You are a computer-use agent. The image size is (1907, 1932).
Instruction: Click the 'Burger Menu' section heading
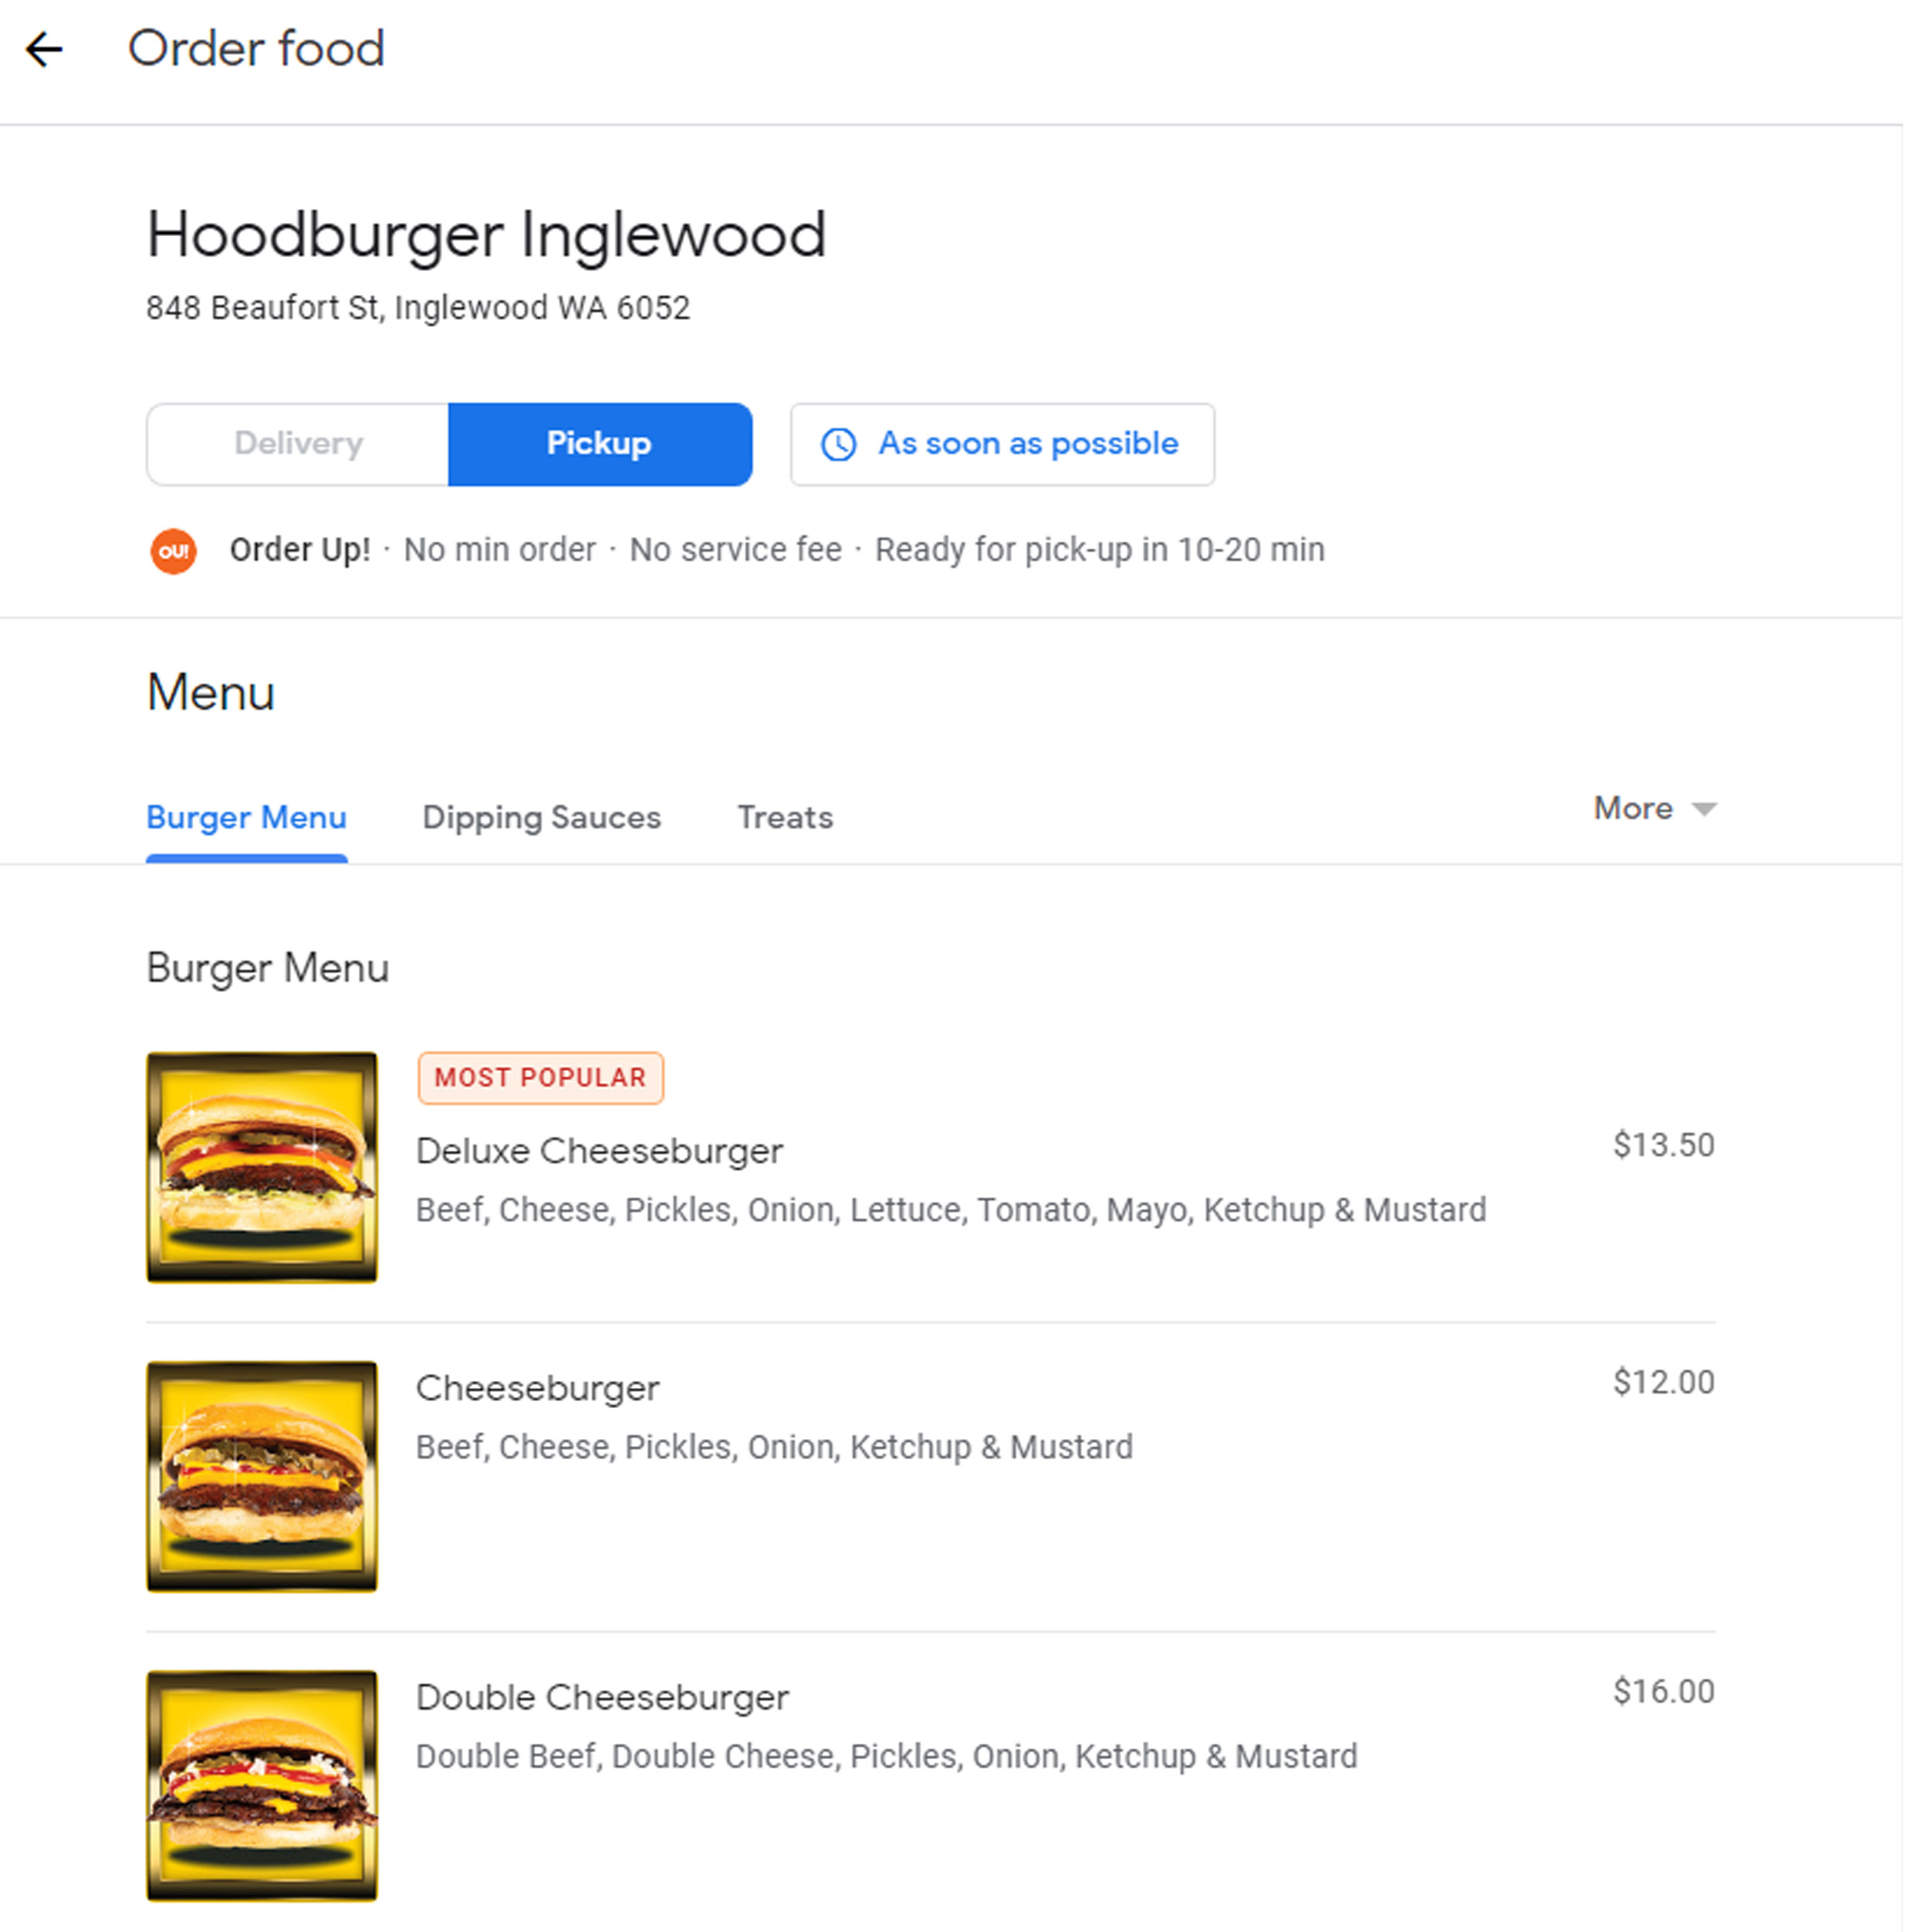pos(267,968)
